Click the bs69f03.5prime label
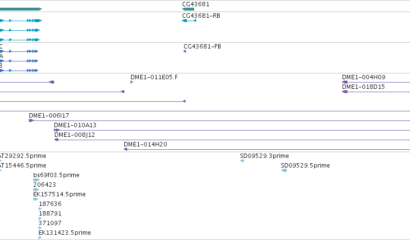The width and height of the screenshot is (410, 240). [x=56, y=175]
